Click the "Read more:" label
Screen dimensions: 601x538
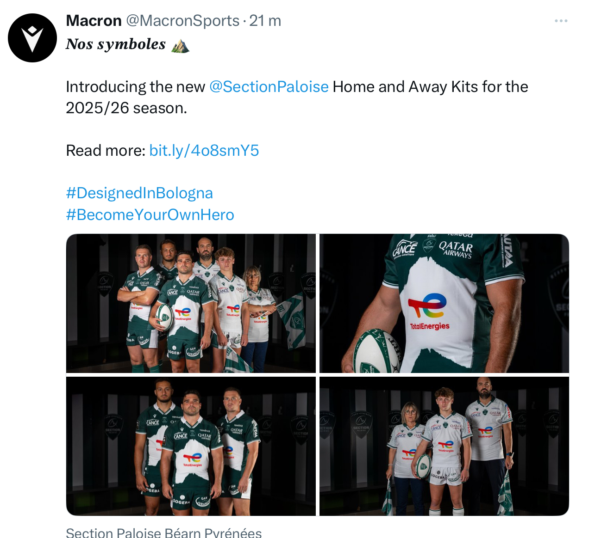pyautogui.click(x=106, y=151)
